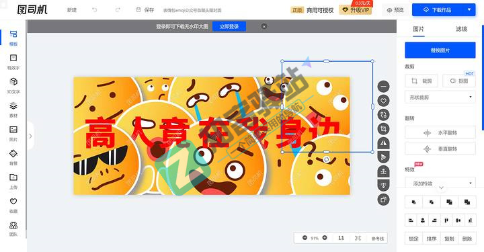
Task: Click 垂直翻转 vertical flip
Action: pyautogui.click(x=440, y=149)
